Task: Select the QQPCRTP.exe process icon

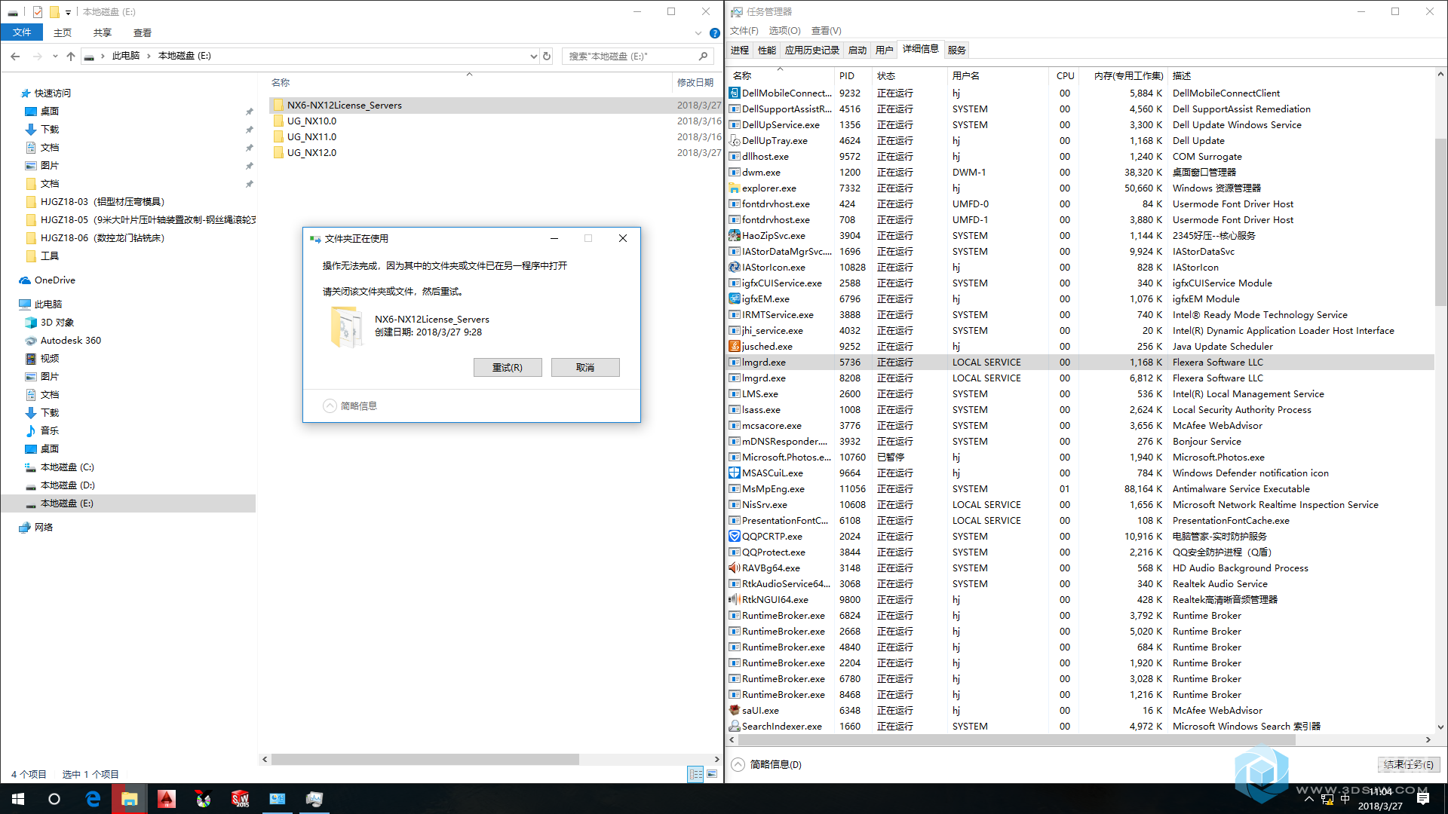Action: point(735,537)
